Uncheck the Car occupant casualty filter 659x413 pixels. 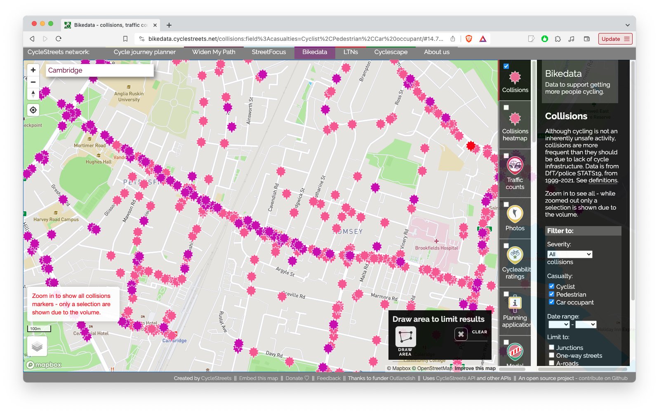coord(551,302)
